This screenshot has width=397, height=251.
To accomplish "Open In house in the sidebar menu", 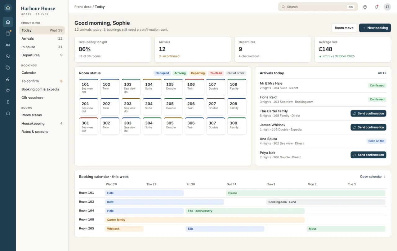I will click(x=42, y=47).
